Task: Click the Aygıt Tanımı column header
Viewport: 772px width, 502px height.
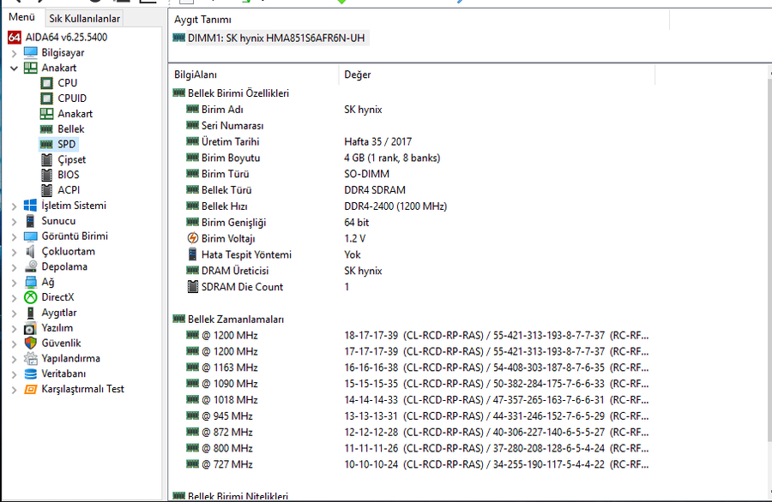Action: [x=420, y=20]
